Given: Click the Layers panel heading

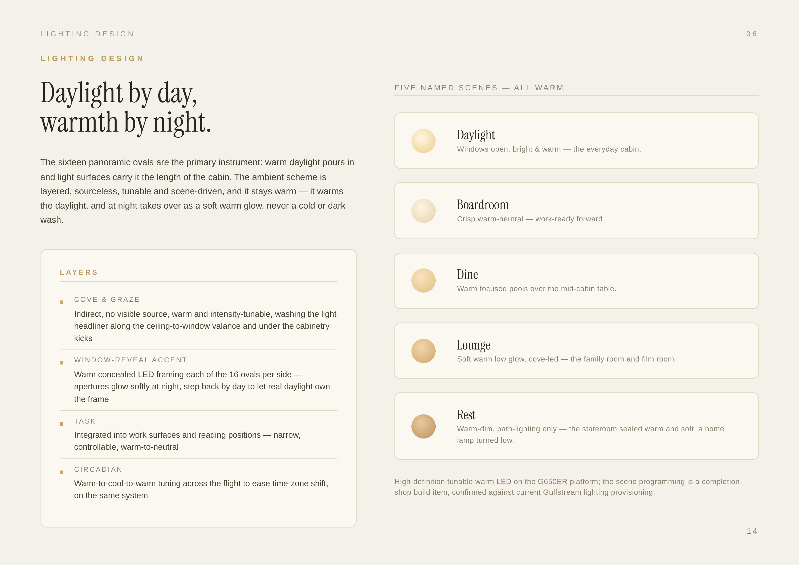Looking at the screenshot, I should click(79, 272).
